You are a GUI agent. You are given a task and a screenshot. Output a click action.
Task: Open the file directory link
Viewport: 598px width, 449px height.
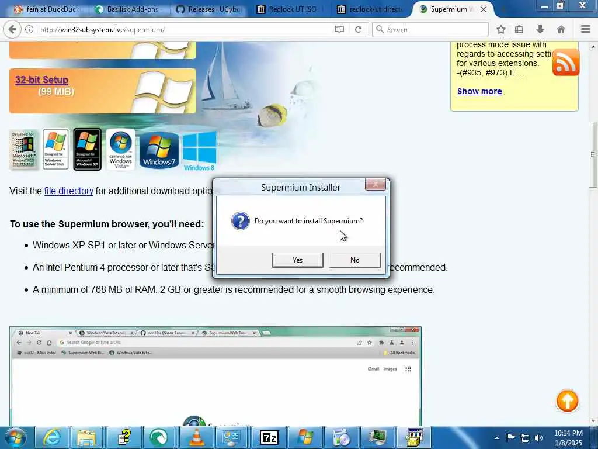[x=69, y=191]
